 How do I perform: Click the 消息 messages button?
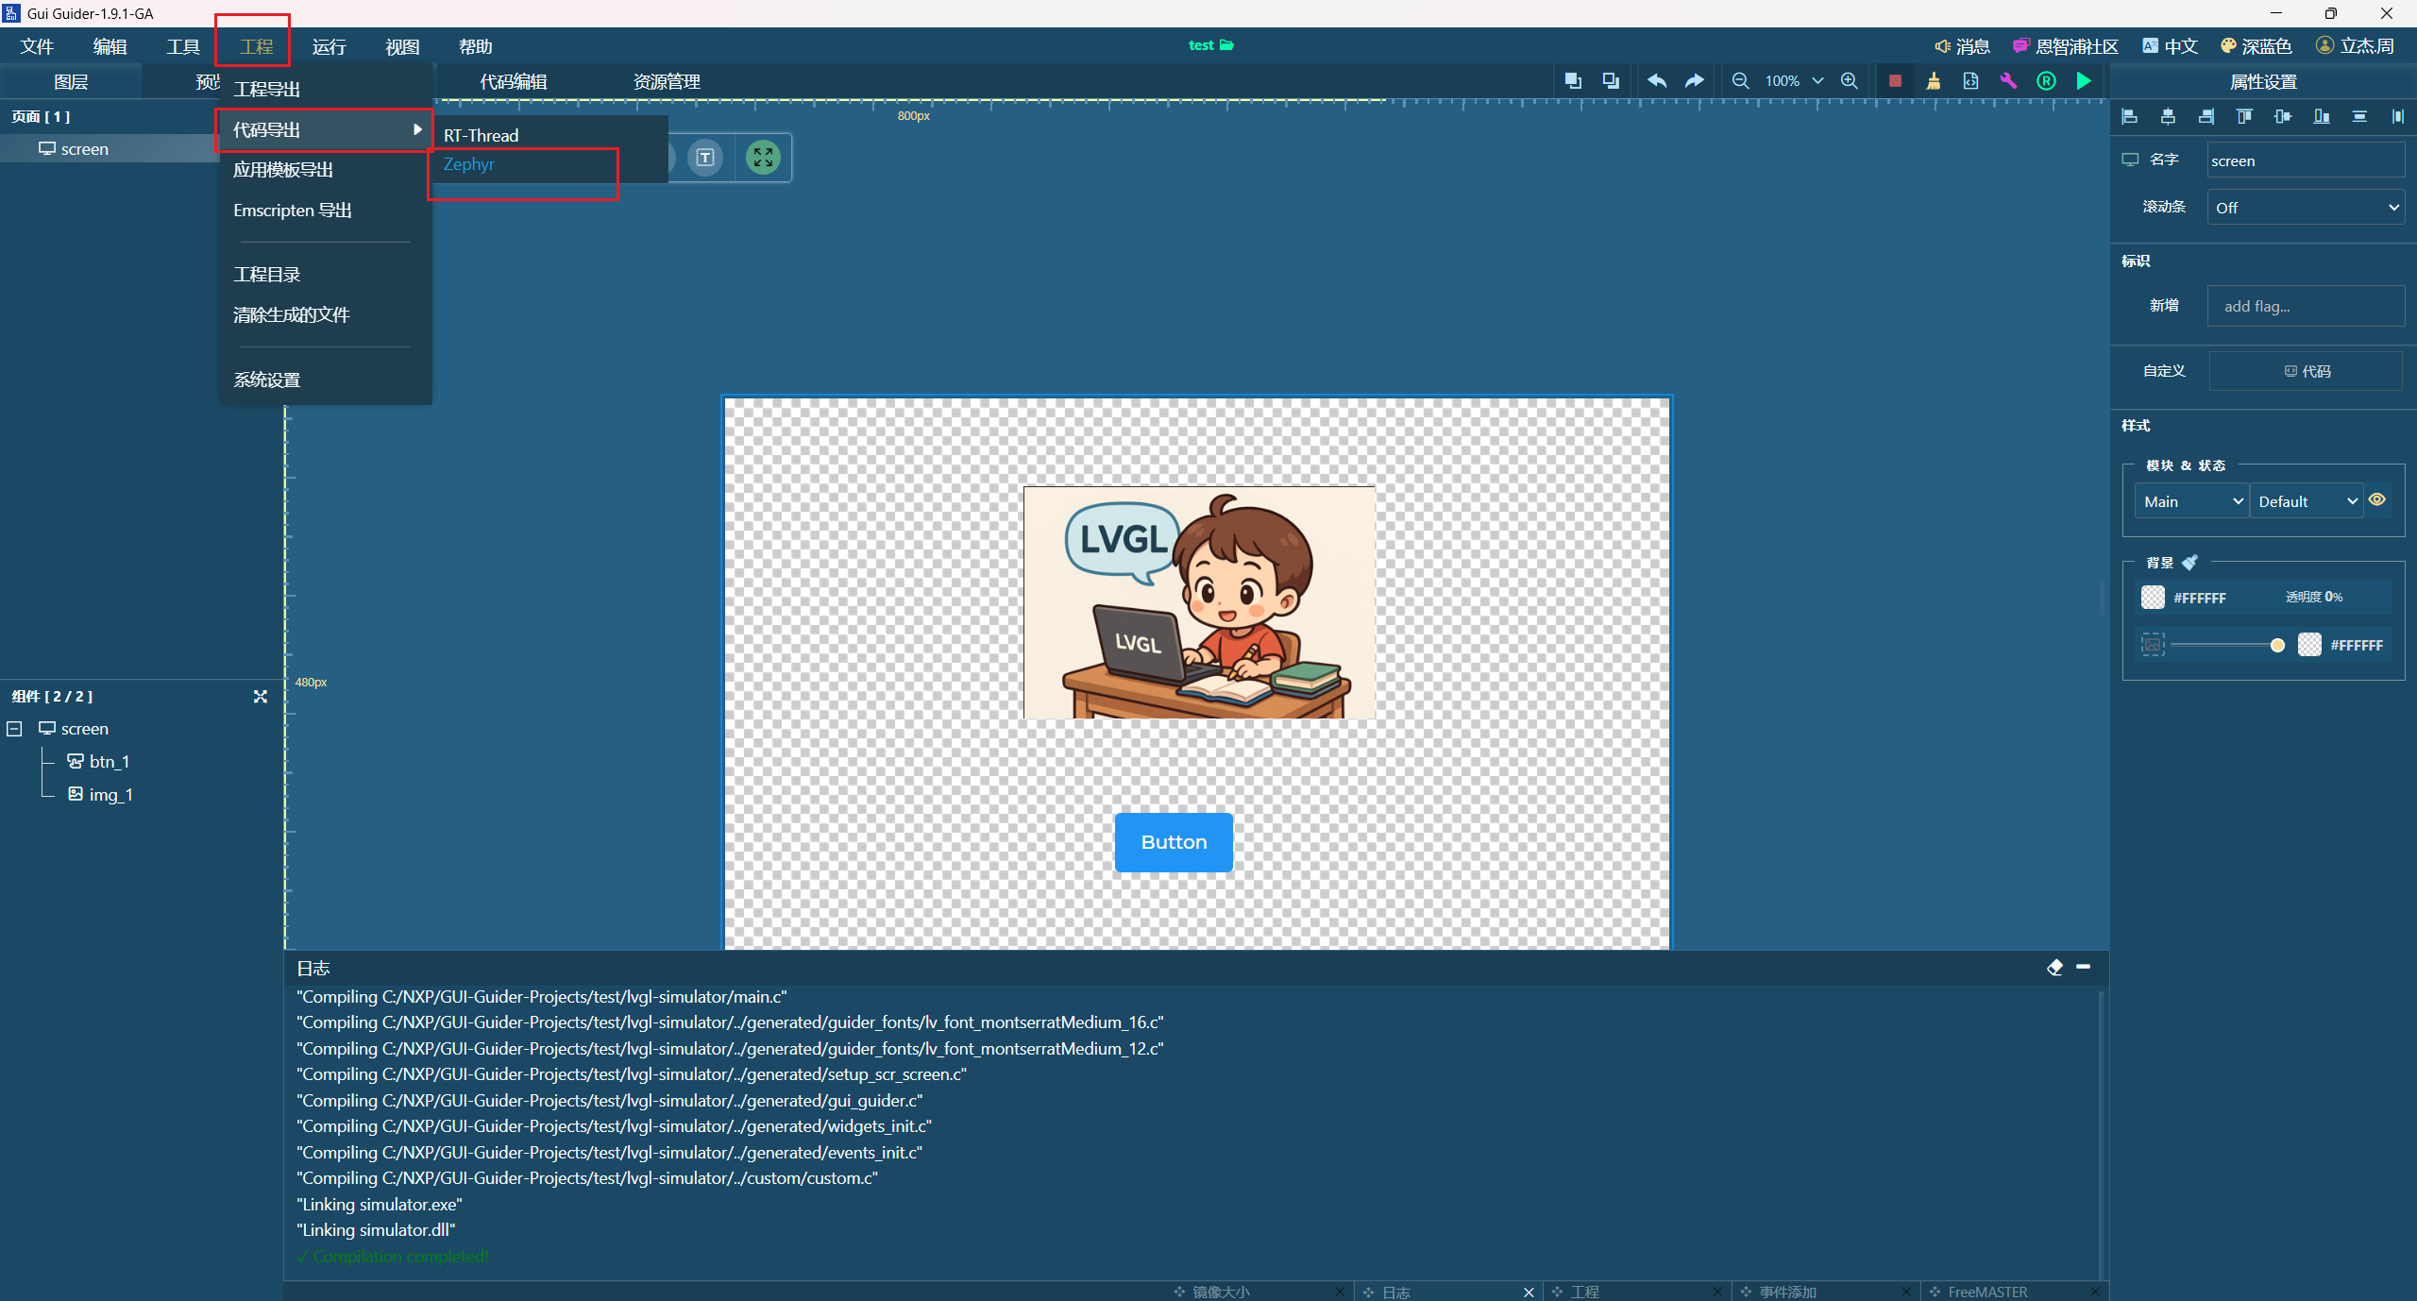pos(1962,46)
